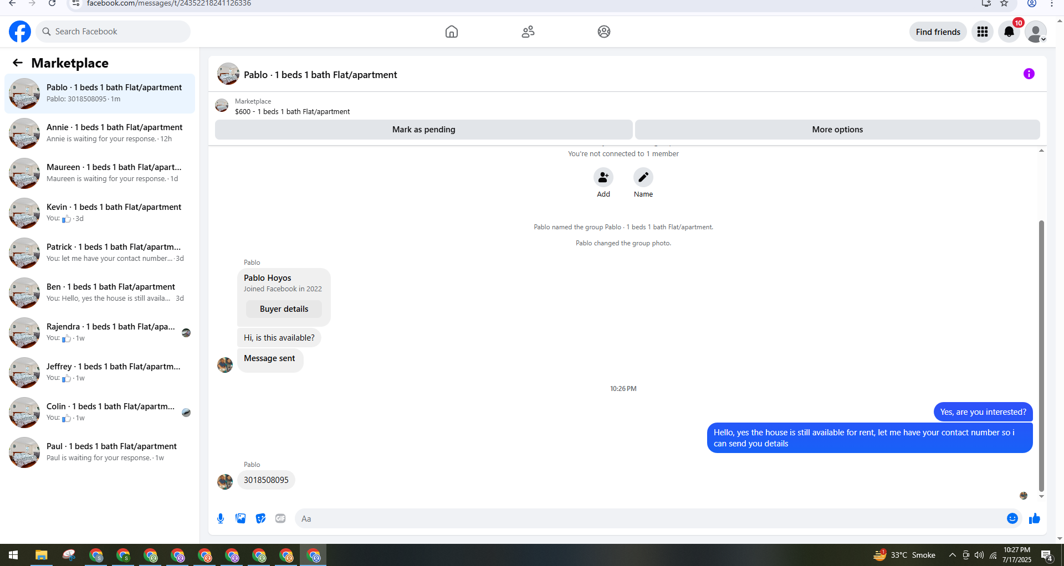This screenshot has height=566, width=1064.
Task: Open the Windows notification center
Action: [1047, 555]
